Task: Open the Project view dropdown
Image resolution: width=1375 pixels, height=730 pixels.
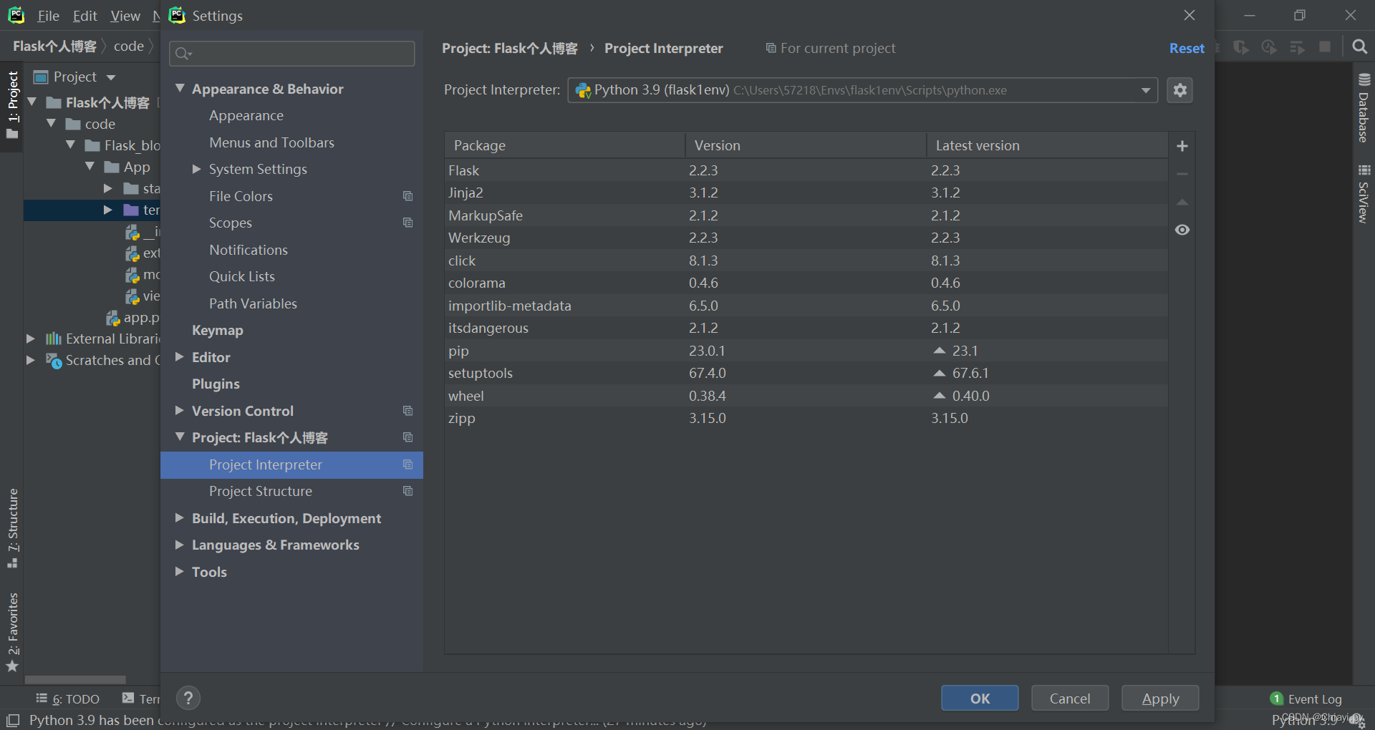Action: coord(111,77)
